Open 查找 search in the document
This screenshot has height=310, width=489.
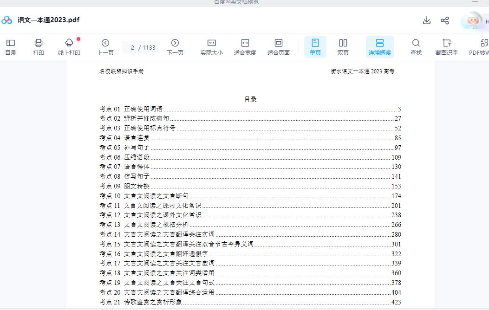(x=415, y=47)
